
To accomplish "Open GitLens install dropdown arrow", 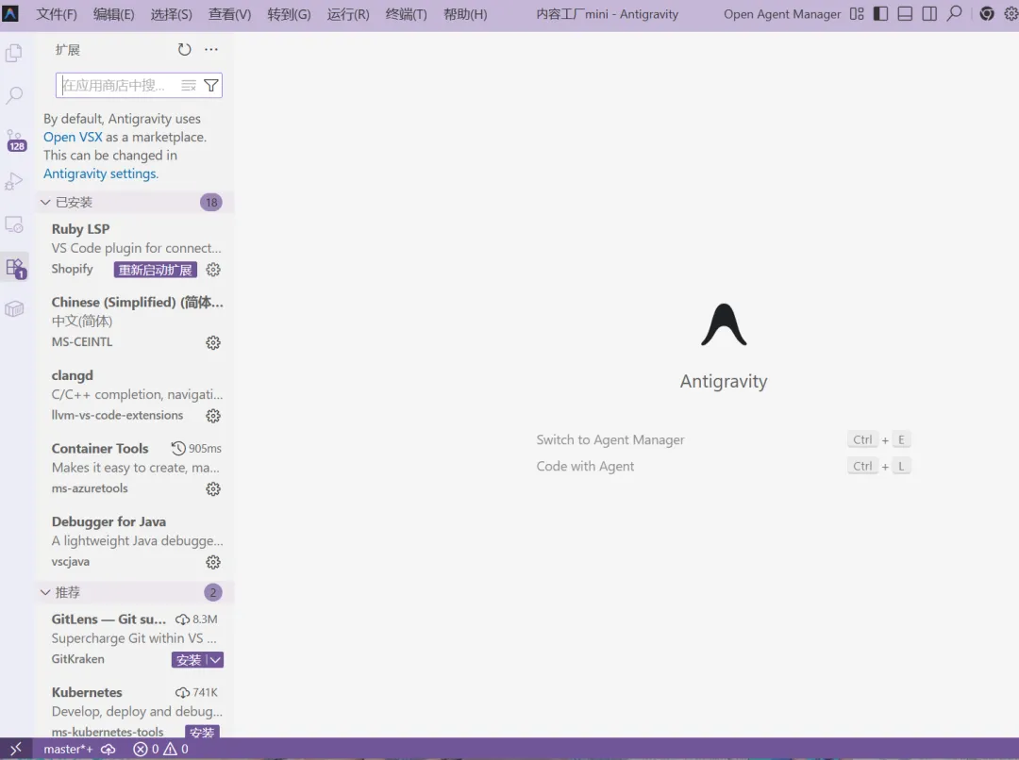I will [216, 660].
